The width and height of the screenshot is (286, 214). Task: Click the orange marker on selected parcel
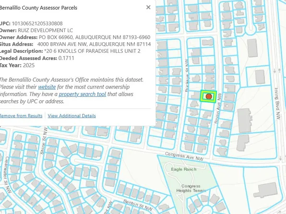tap(209, 96)
